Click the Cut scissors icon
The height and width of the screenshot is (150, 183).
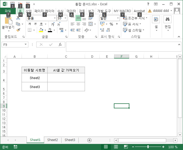pos(18,18)
